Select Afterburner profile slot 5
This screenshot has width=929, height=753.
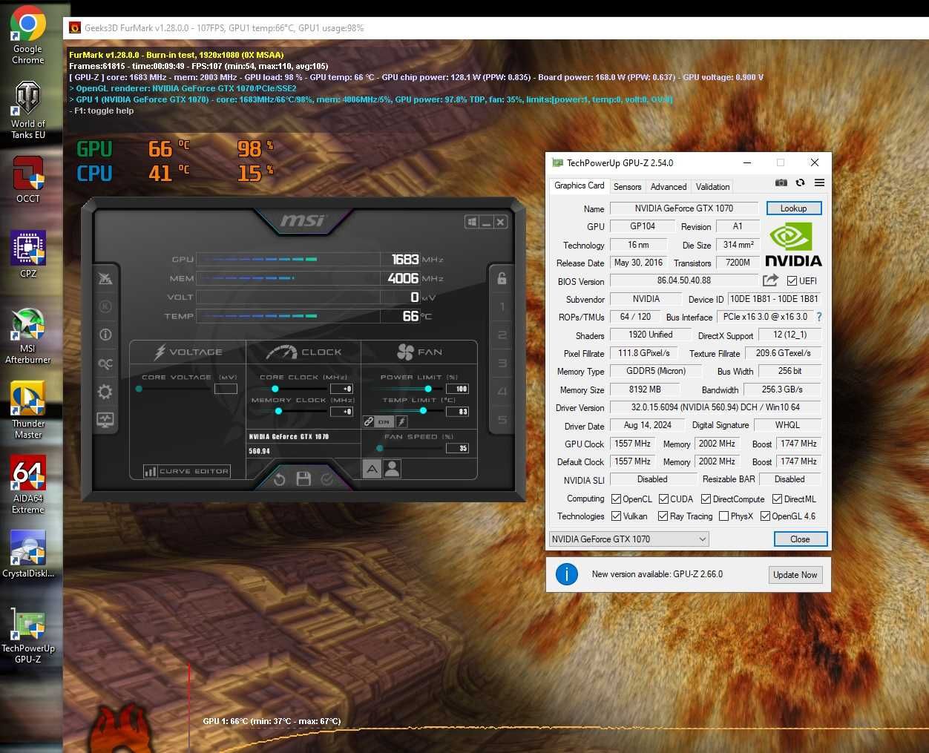click(x=502, y=420)
